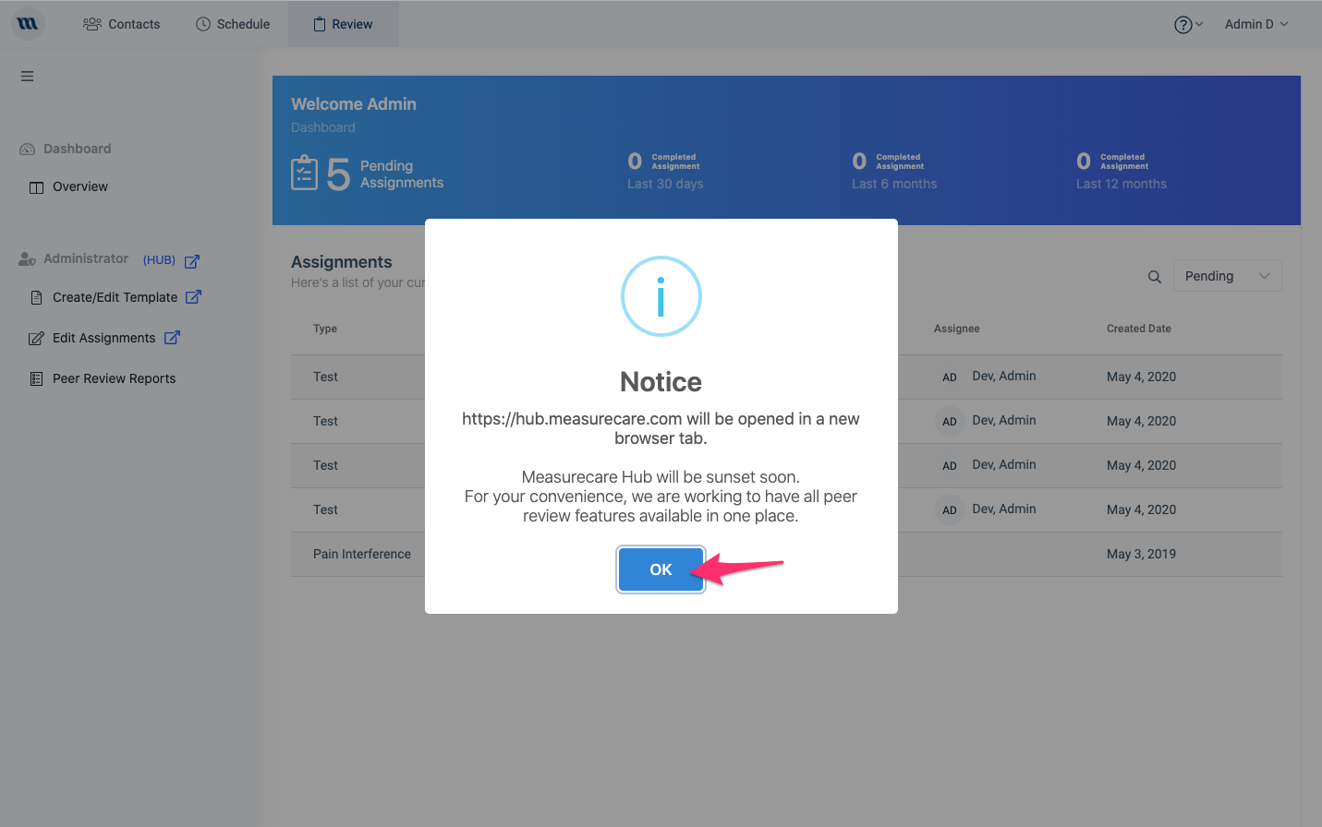Toggle the hamburger sidebar menu

(x=28, y=77)
